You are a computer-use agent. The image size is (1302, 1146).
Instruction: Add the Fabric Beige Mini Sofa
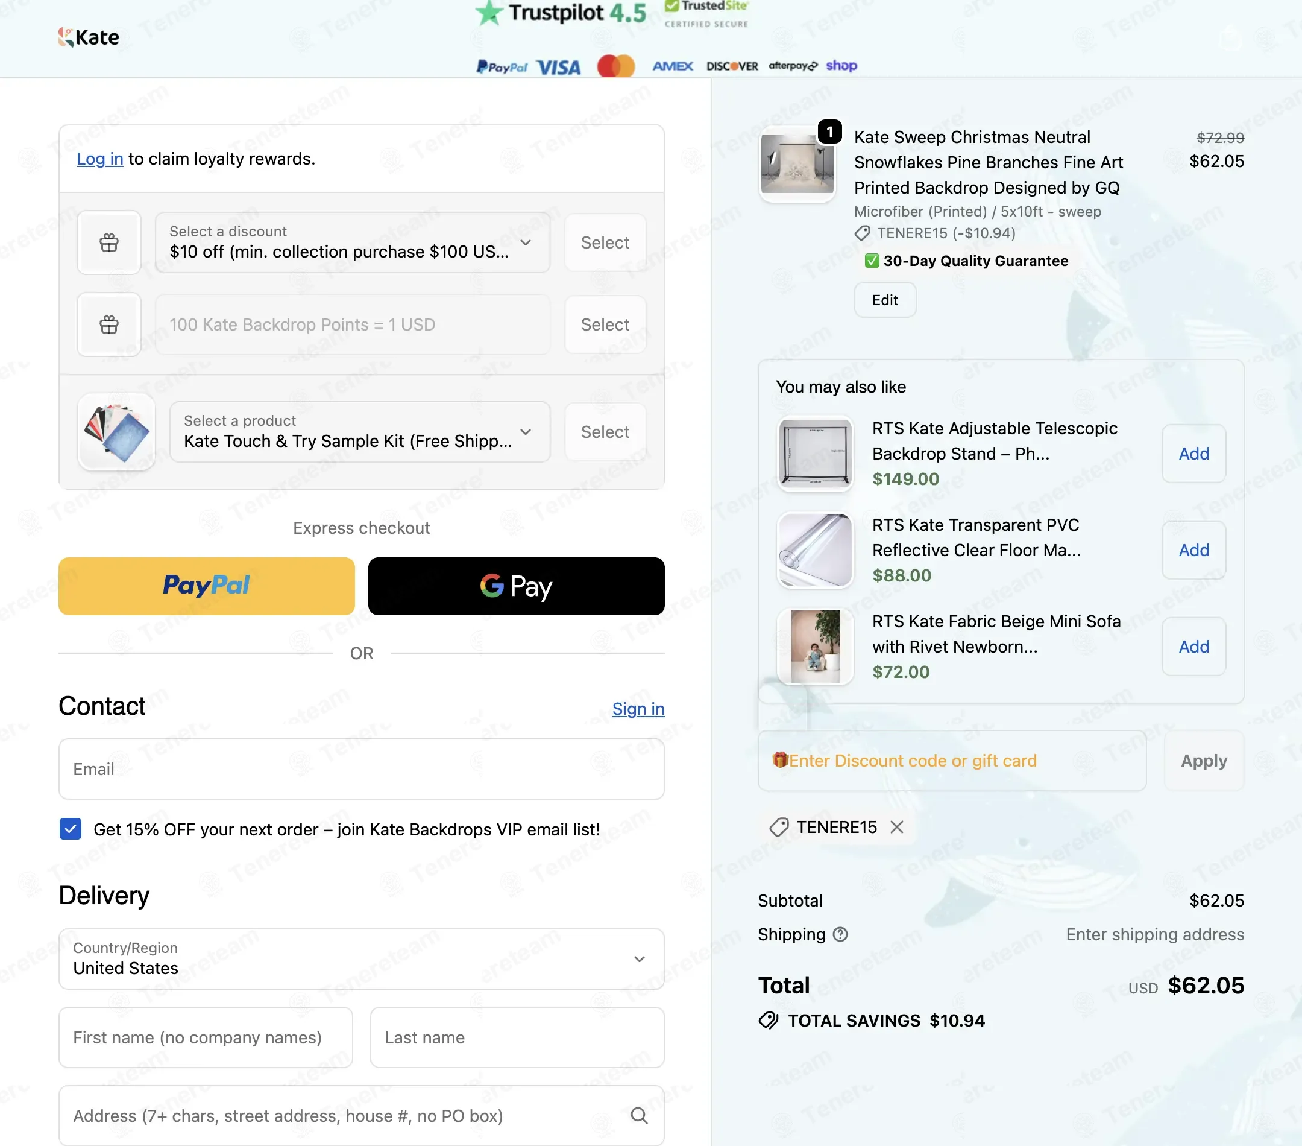tap(1193, 647)
